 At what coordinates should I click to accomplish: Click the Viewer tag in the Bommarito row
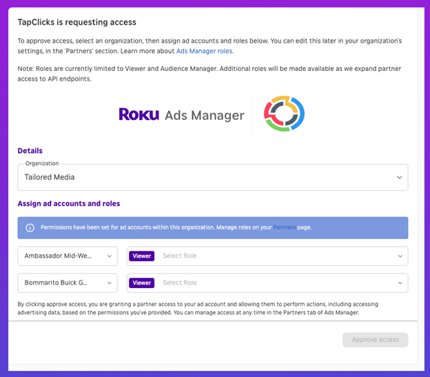[142, 283]
